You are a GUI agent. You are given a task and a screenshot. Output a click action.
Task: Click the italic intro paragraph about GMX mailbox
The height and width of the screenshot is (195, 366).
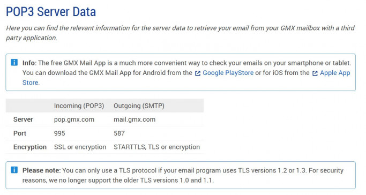point(180,33)
